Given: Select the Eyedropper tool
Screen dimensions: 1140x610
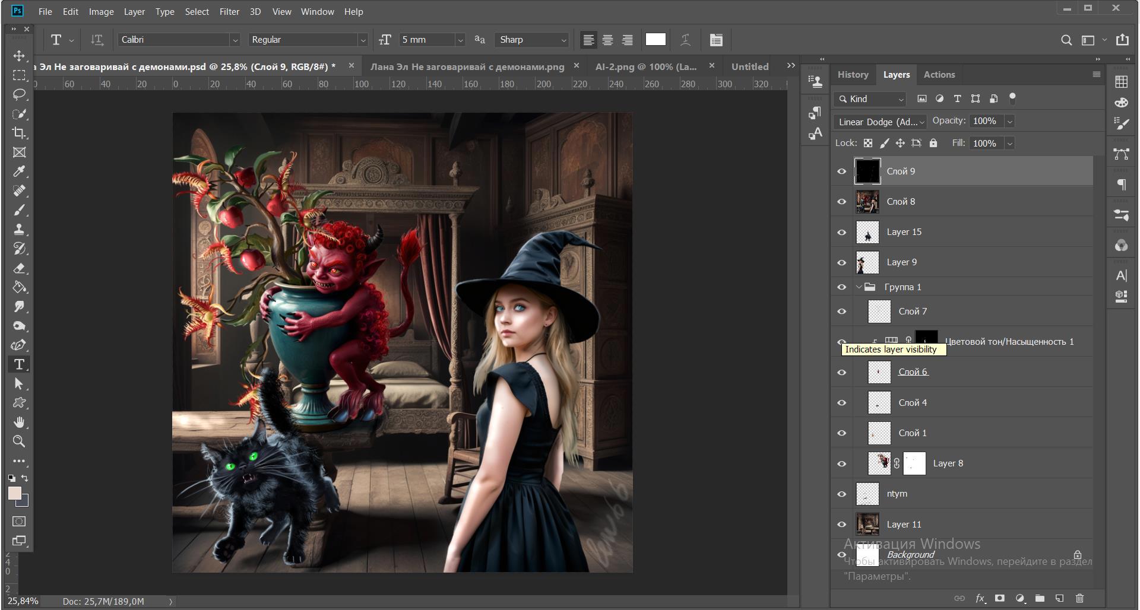Looking at the screenshot, I should [19, 171].
